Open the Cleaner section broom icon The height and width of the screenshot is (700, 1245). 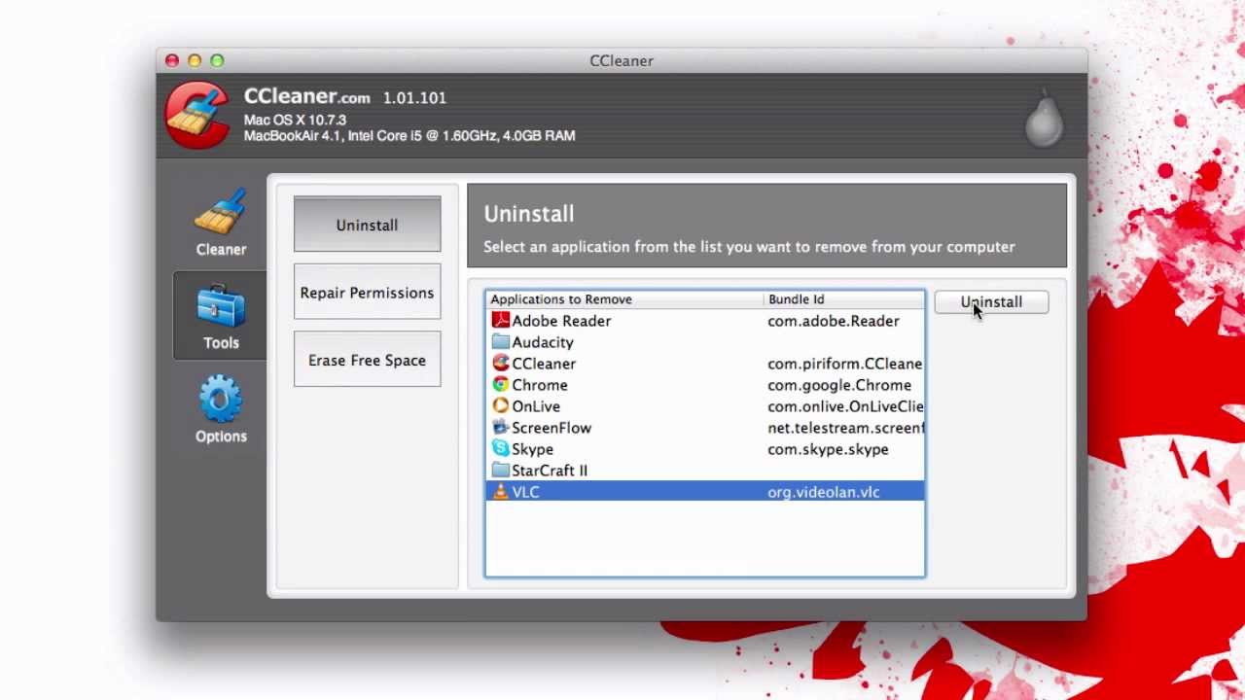click(220, 213)
